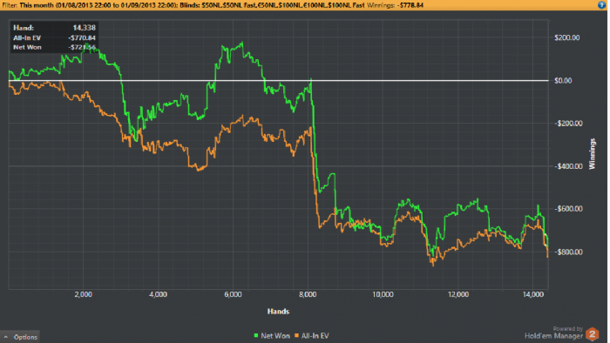Click the 10,000 hands axis label
This screenshot has height=343, width=610.
[x=383, y=294]
